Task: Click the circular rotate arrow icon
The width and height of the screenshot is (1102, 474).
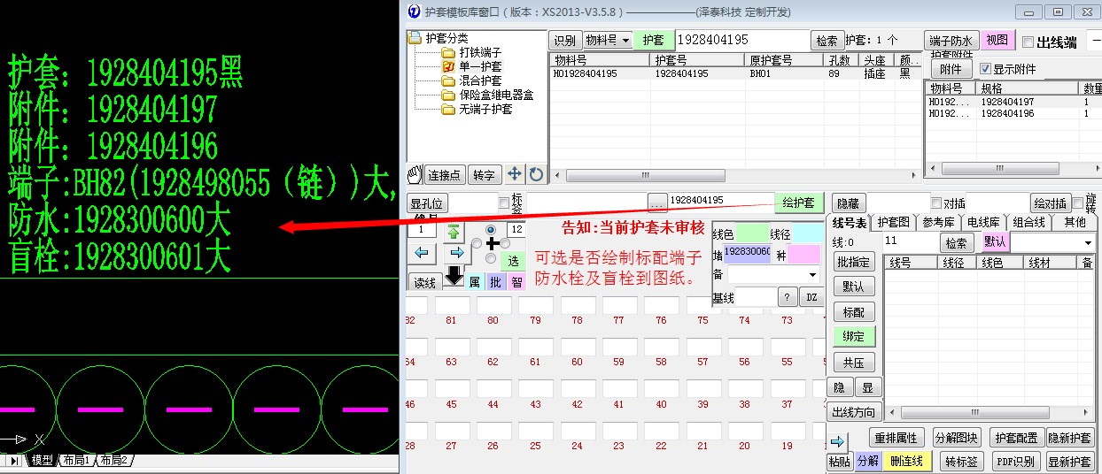Action: [x=537, y=174]
